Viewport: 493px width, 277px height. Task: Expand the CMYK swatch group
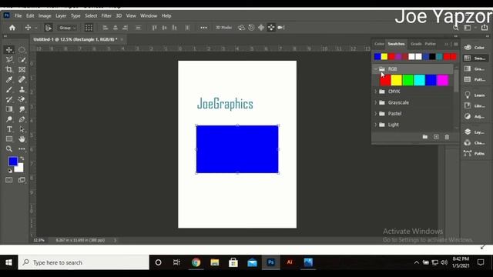[376, 92]
